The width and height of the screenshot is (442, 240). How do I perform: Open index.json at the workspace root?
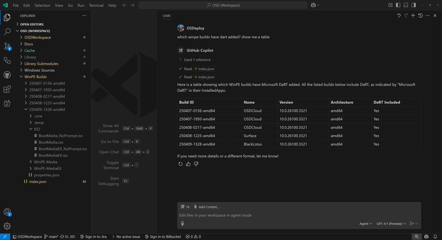coord(53,182)
